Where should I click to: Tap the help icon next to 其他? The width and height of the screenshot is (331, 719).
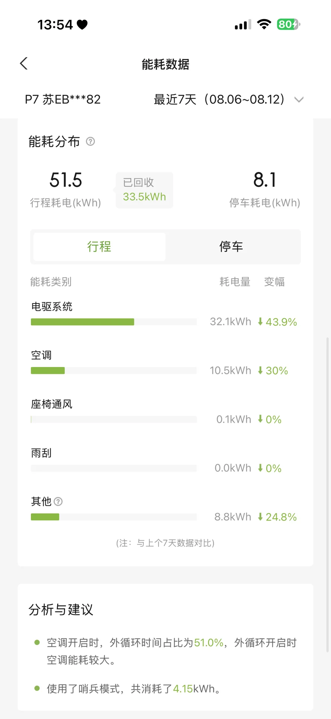coord(58,501)
